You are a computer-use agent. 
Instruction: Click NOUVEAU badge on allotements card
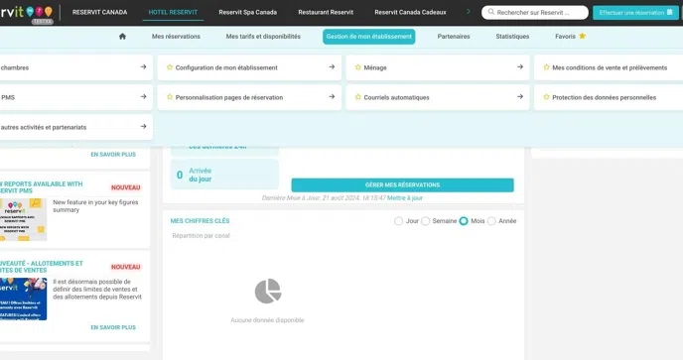(125, 267)
